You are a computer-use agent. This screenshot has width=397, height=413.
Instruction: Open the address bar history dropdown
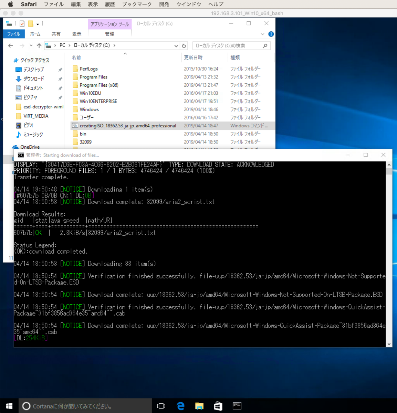coord(176,45)
